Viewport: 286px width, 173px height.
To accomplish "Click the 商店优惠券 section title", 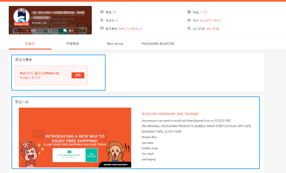I will click(24, 60).
